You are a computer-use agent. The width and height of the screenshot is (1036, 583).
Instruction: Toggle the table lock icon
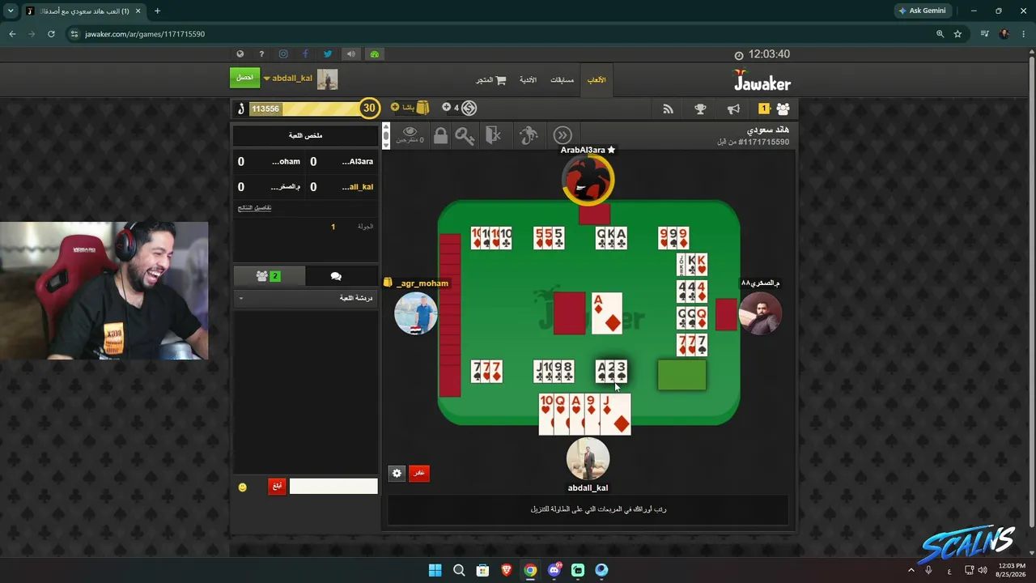[x=440, y=136]
